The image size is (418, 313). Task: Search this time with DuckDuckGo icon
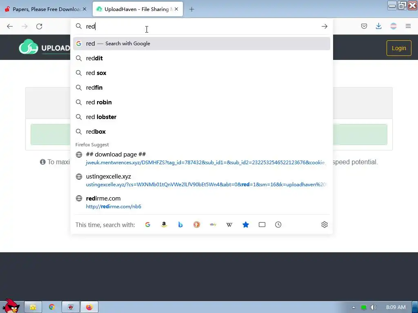197,225
